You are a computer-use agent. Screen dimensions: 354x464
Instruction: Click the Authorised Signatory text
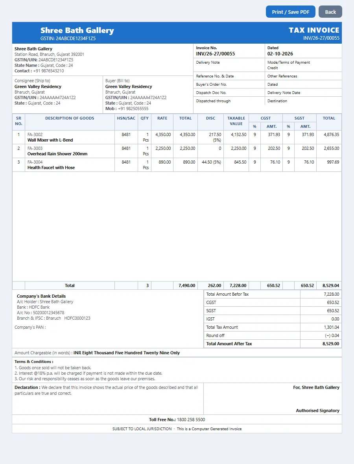[317, 411]
